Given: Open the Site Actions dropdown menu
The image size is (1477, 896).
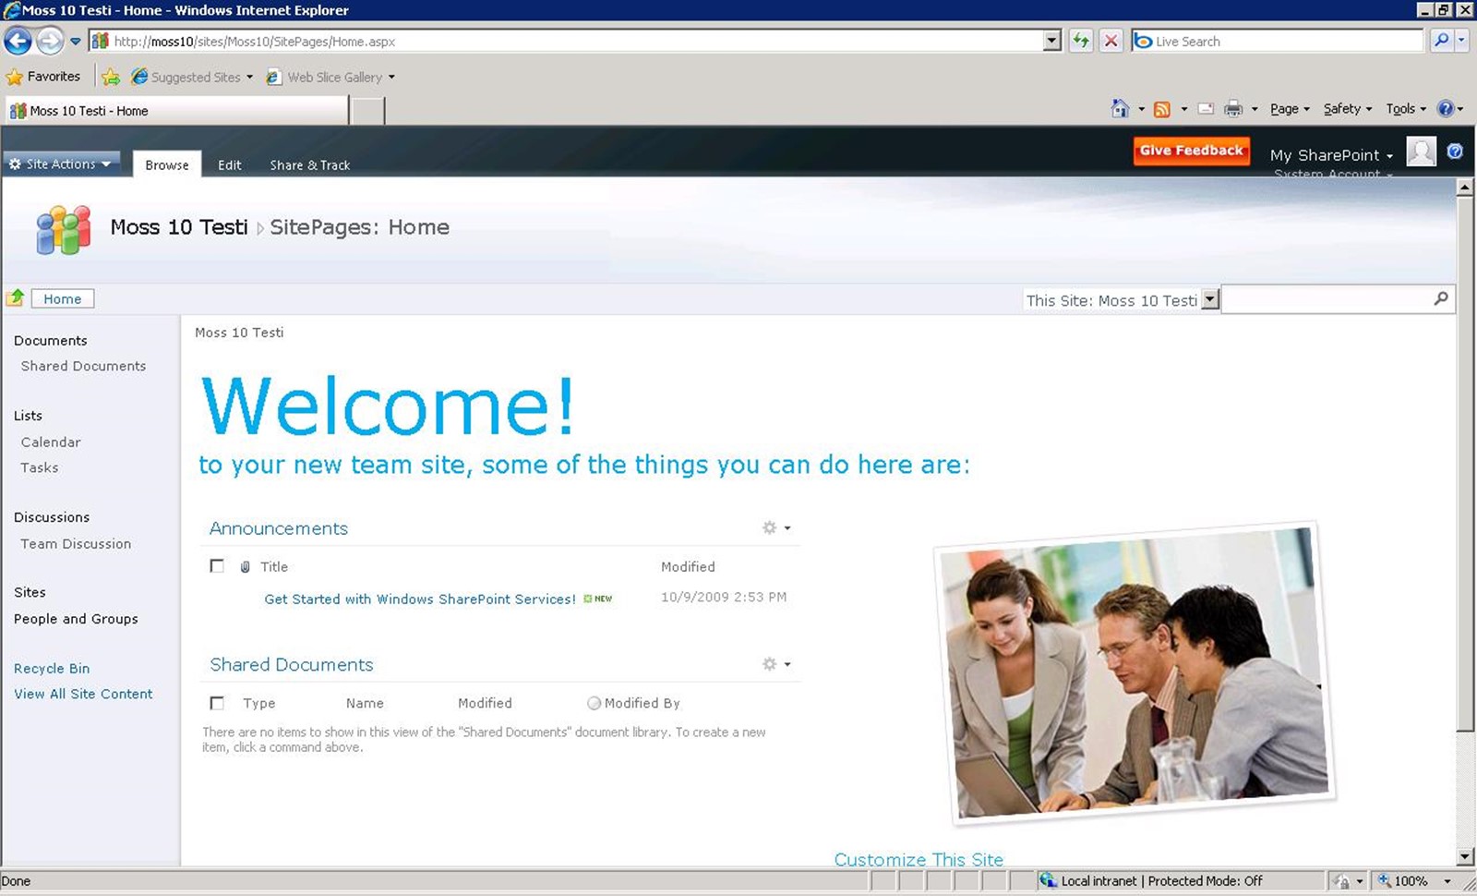Looking at the screenshot, I should click(61, 163).
